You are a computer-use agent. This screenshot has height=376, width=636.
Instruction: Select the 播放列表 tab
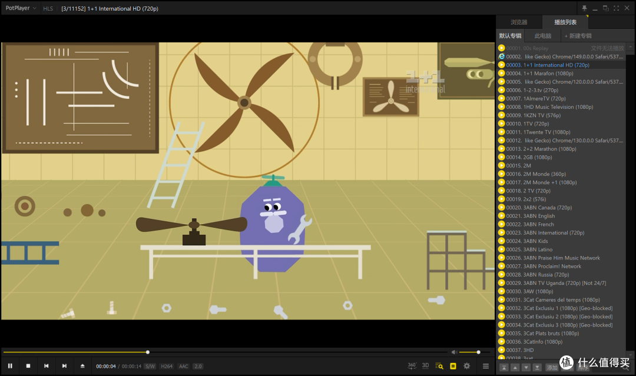[565, 22]
